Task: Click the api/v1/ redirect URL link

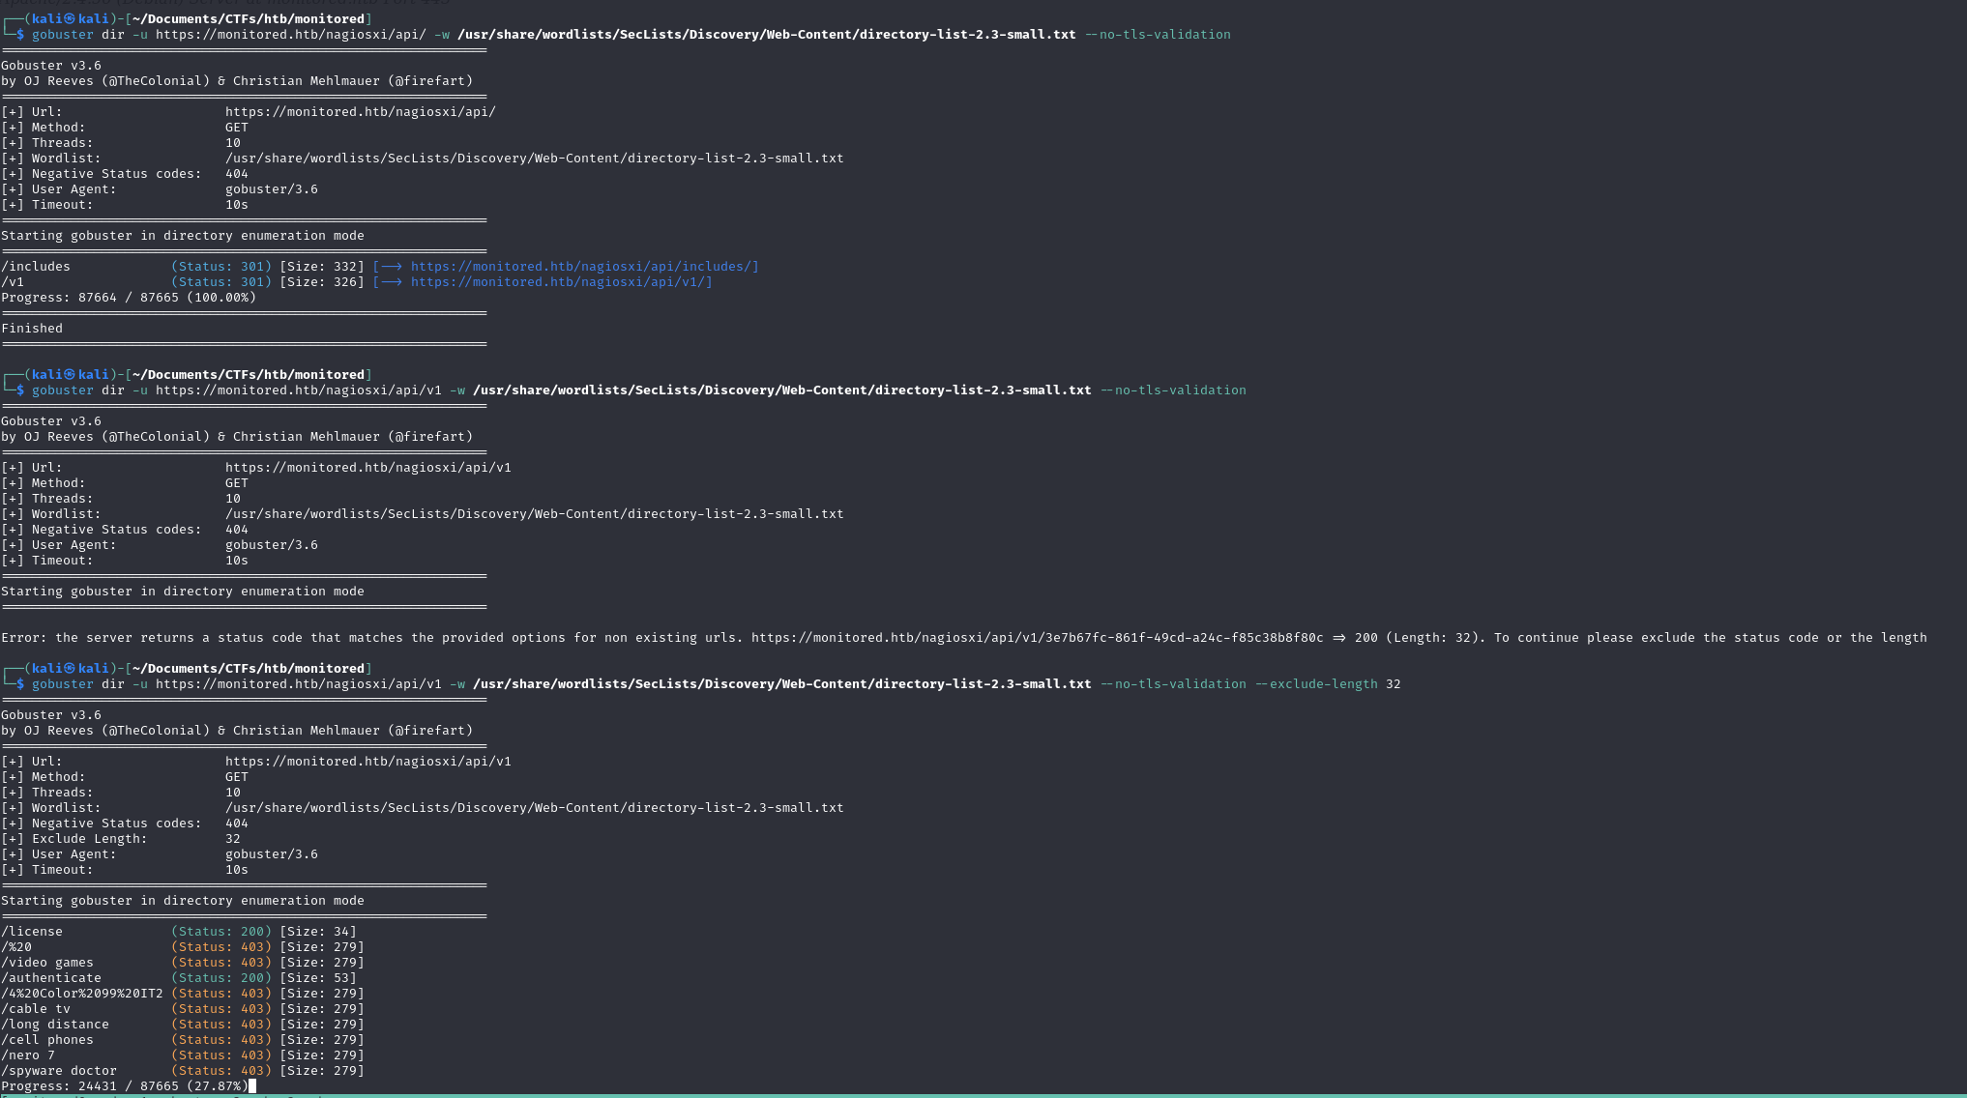Action: point(561,282)
